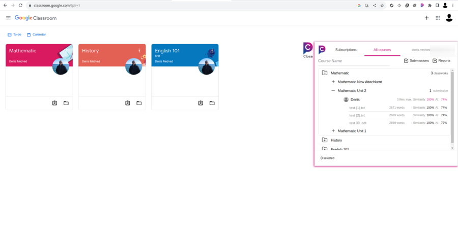Select file test 33 .odt
The height and width of the screenshot is (231, 458).
point(358,123)
